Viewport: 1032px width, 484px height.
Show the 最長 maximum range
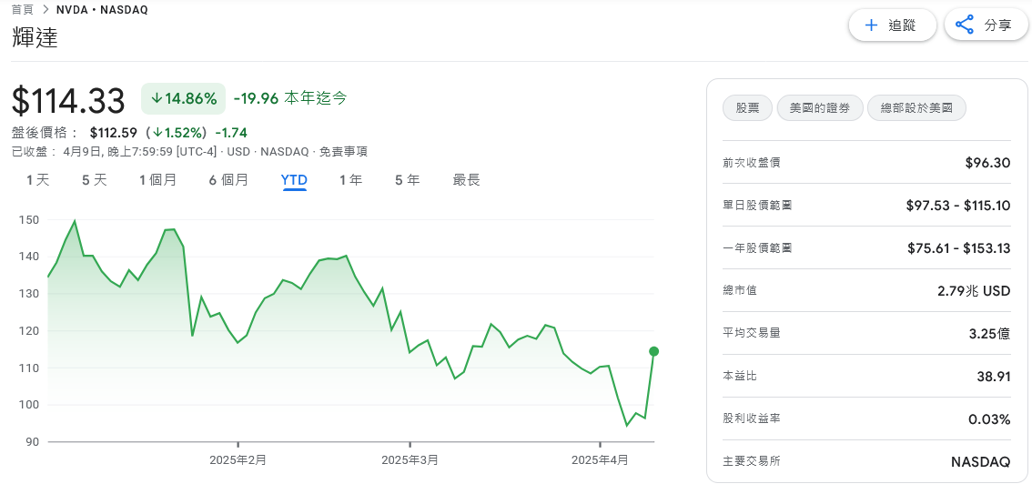click(467, 179)
